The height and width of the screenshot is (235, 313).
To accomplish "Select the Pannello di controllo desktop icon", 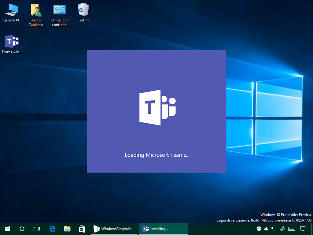I will [60, 15].
